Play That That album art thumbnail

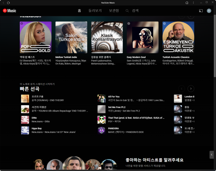(101, 120)
